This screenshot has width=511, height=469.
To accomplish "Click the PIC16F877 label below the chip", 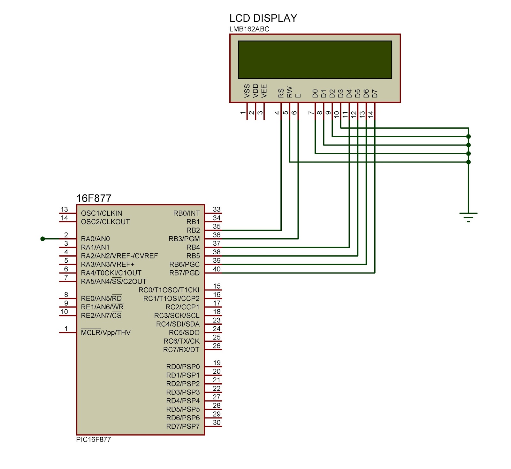I will click(93, 439).
